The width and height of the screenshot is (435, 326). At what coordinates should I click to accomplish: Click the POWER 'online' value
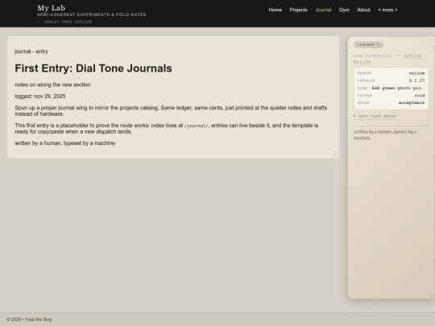point(416,73)
